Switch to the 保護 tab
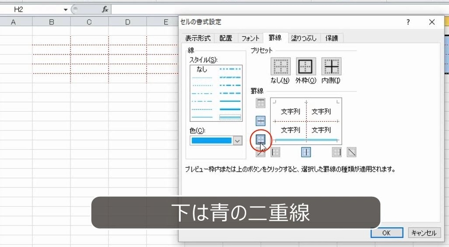This screenshot has width=449, height=247. click(331, 38)
